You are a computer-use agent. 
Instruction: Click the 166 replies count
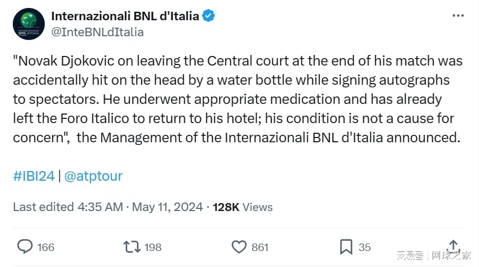point(45,247)
